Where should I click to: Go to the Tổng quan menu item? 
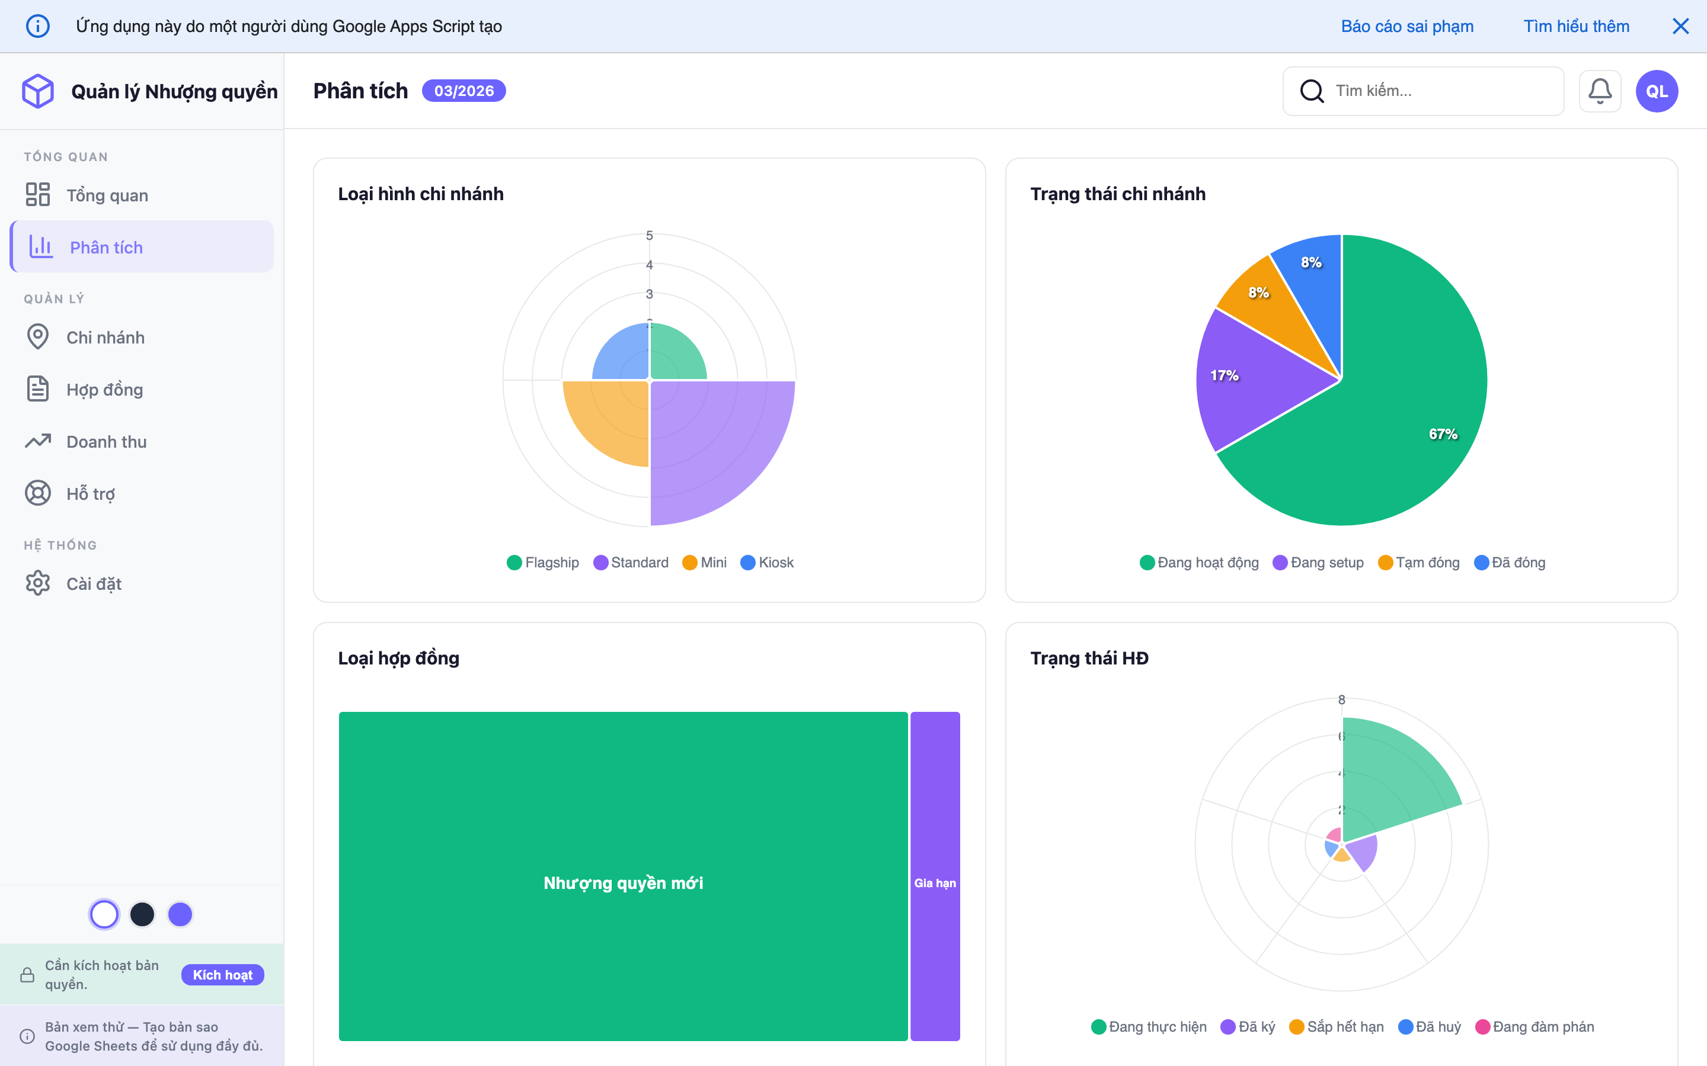pyautogui.click(x=107, y=195)
